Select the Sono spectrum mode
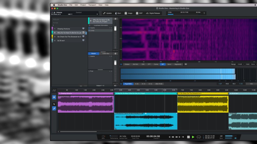Image resolution: width=257 pixels, height=144 pixels. (169, 64)
